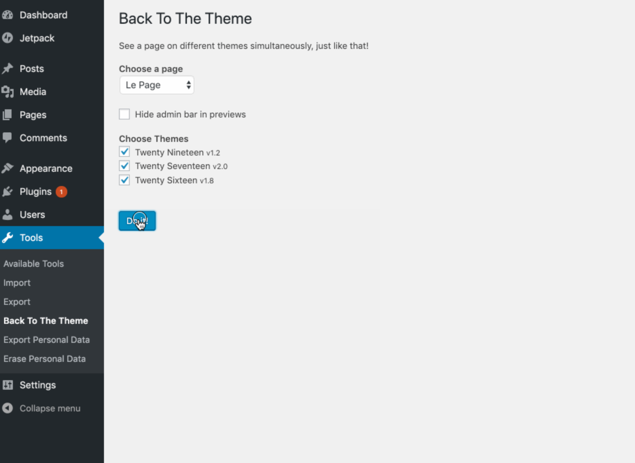Open Erase Personal Data submenu
This screenshot has height=463, width=635.
tap(45, 359)
